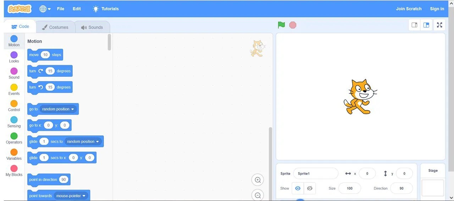Click the vertical y arrows icon
The height and width of the screenshot is (201, 454).
(385, 174)
